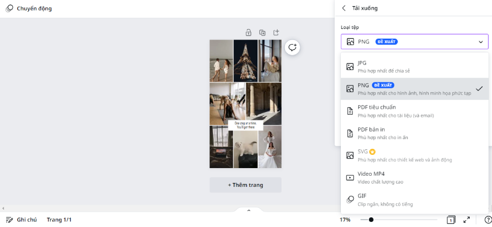Click the lock page icon above canvas
Screen dimensions: 492x227
249,33
